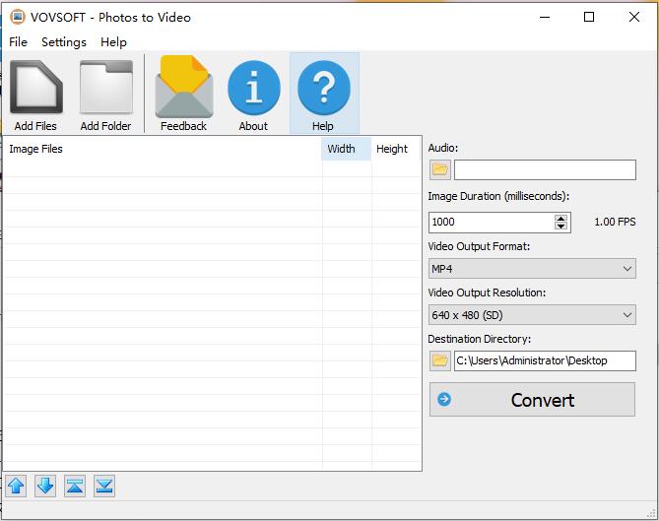Move selected image to bottom
This screenshot has width=659, height=521.
point(104,487)
